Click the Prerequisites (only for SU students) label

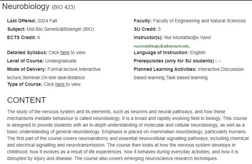coord(175,61)
